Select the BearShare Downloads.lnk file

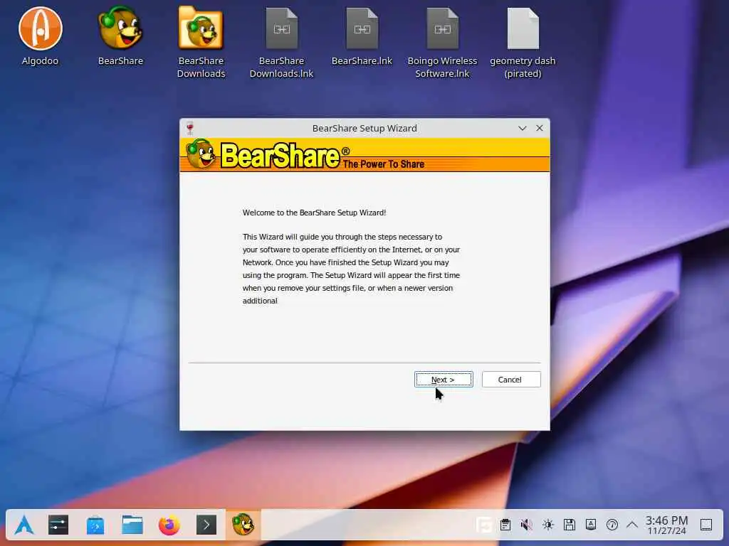[x=281, y=43]
